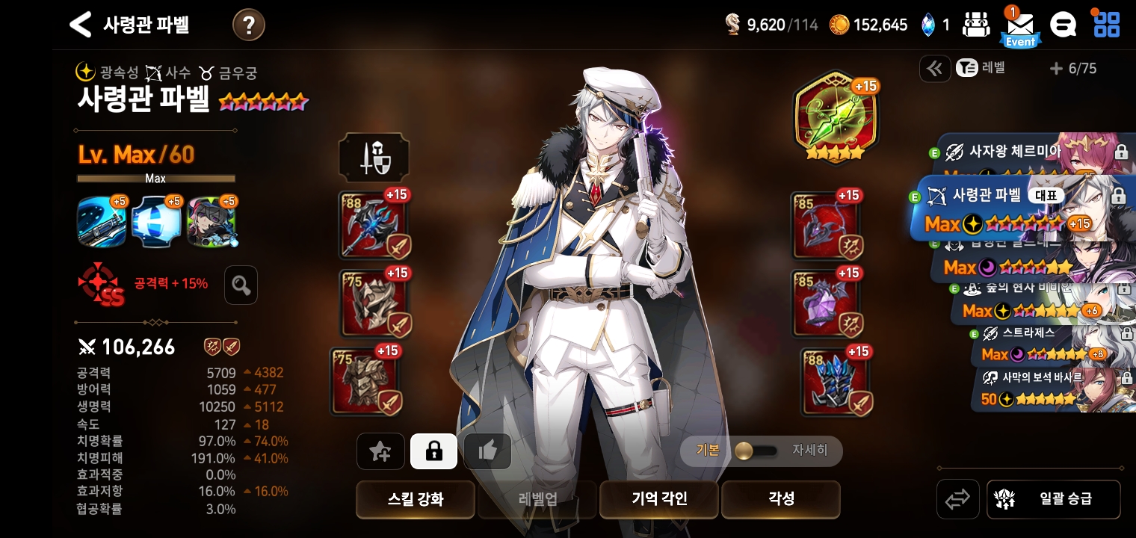Click the 각성 button
The image size is (1136, 538).
point(781,499)
